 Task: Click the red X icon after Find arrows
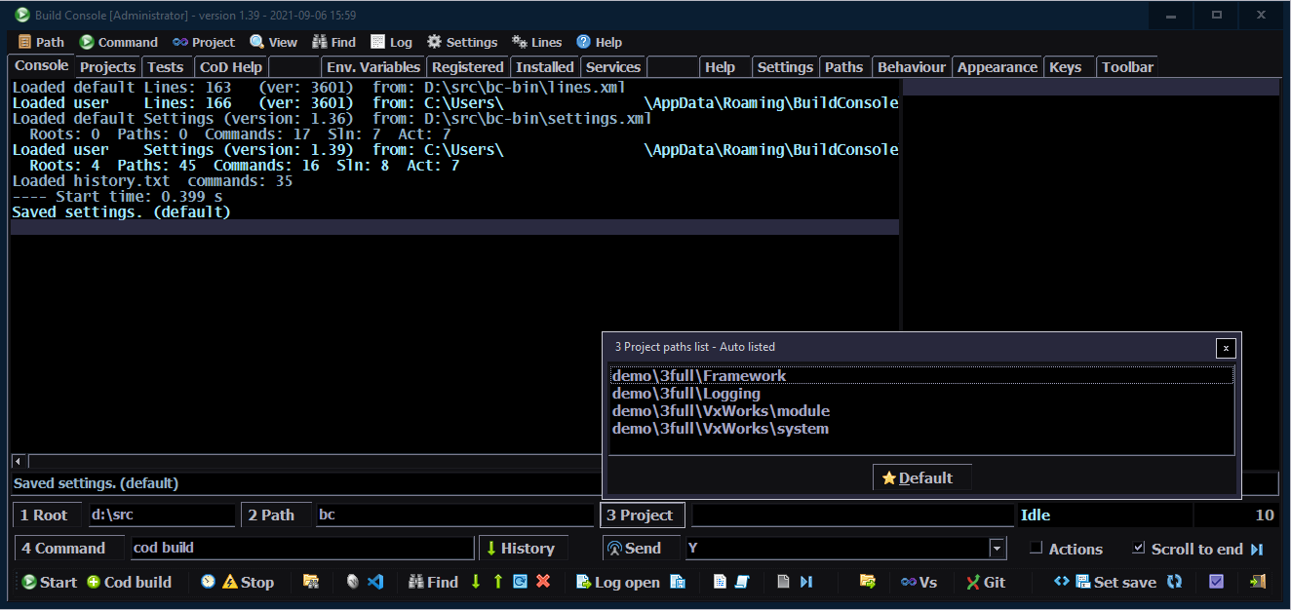coord(543,582)
